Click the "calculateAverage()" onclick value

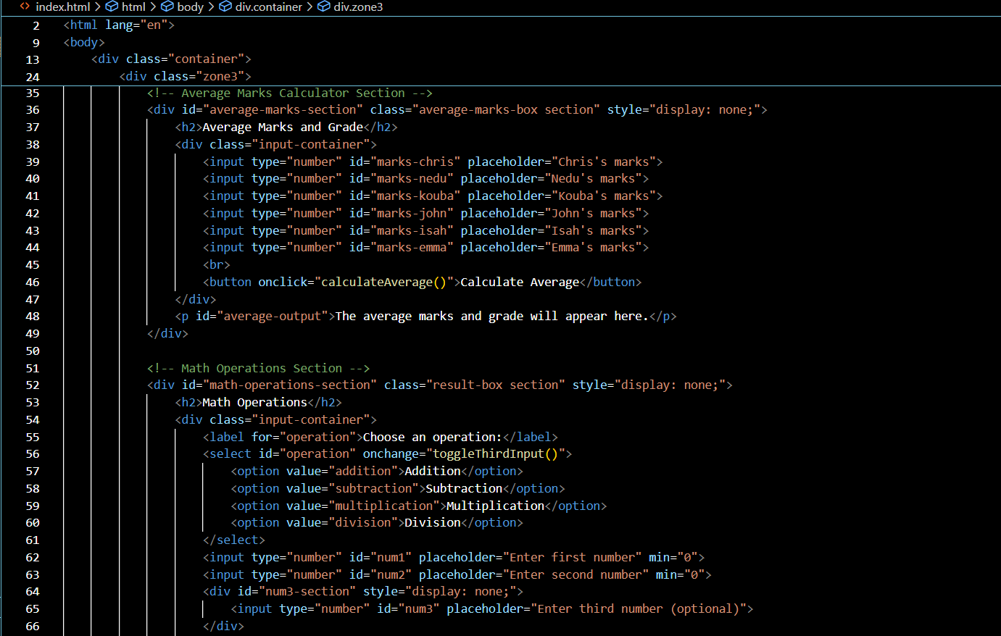coord(384,283)
